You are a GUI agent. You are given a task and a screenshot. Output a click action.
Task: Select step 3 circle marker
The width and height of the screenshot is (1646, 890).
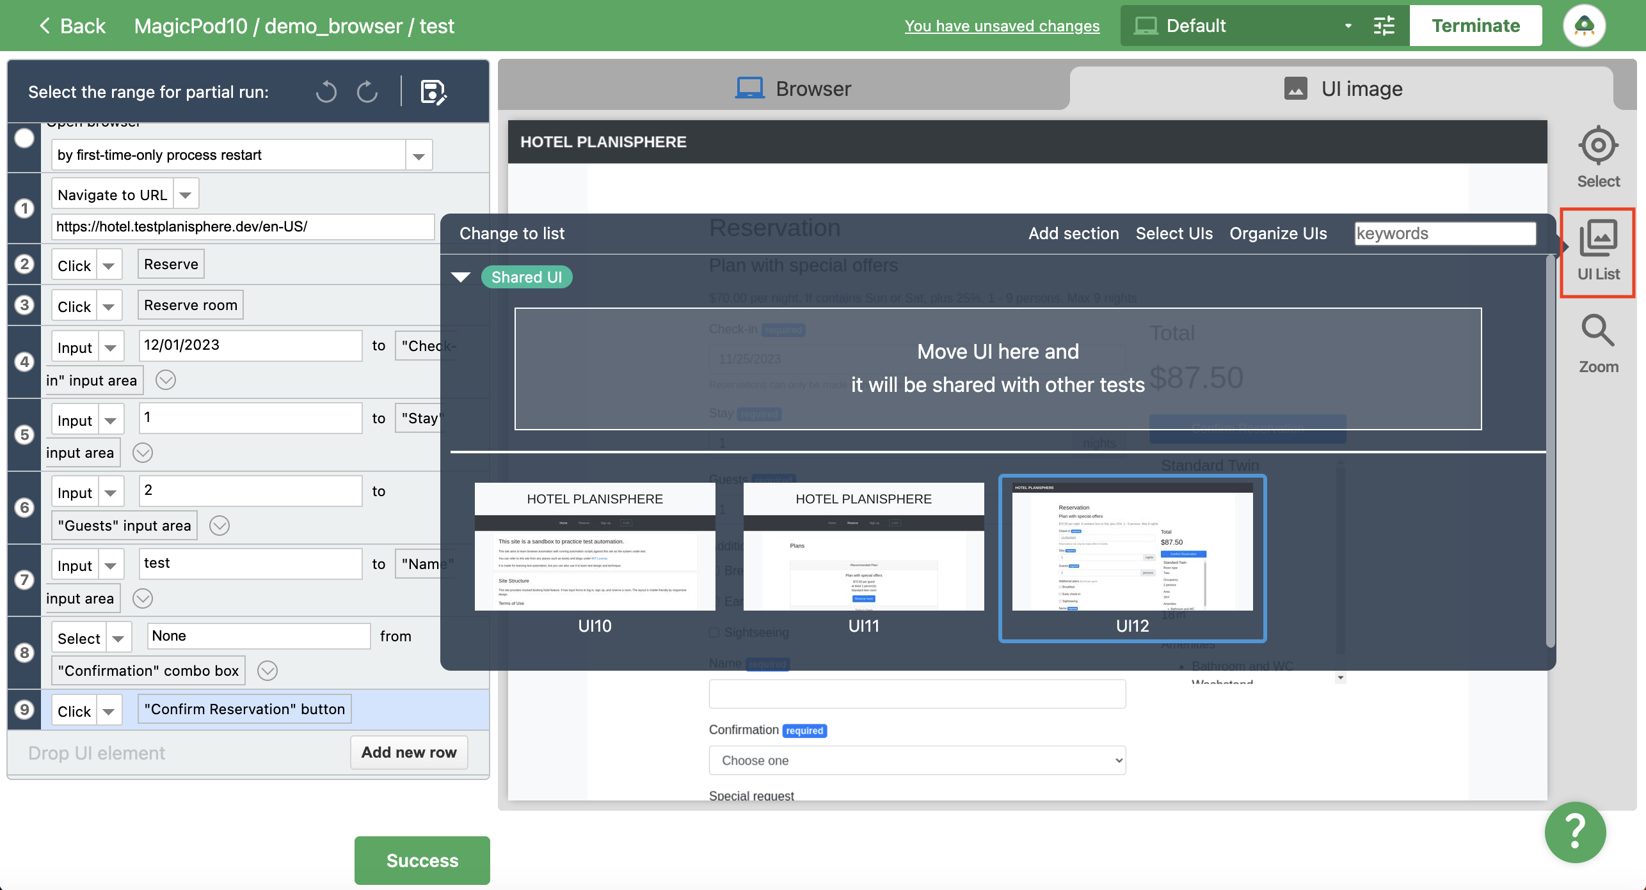click(24, 304)
